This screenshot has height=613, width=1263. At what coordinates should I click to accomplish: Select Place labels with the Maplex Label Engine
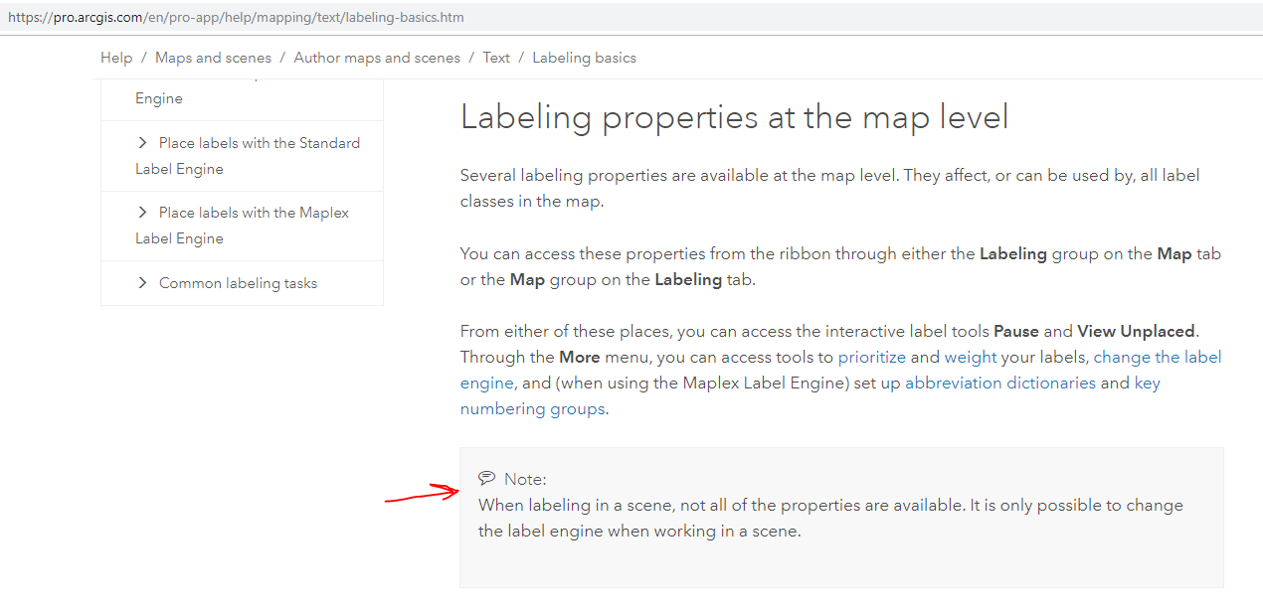254,213
